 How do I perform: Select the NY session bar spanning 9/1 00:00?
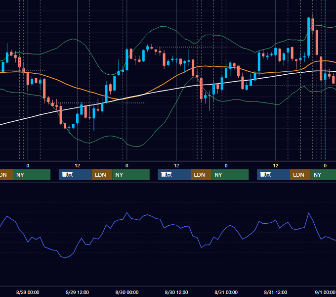pyautogui.click(x=323, y=175)
